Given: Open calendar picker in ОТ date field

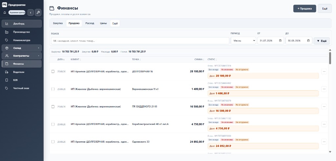Looking at the screenshot, I should (x=280, y=40).
